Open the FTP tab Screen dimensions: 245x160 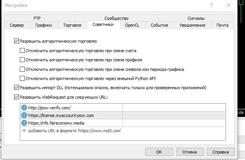(x=40, y=18)
